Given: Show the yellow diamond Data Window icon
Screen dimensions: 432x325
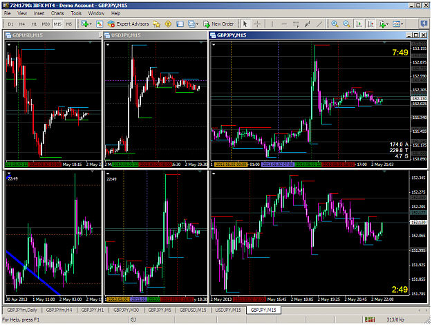Looking at the screenshot, I should (168, 24).
